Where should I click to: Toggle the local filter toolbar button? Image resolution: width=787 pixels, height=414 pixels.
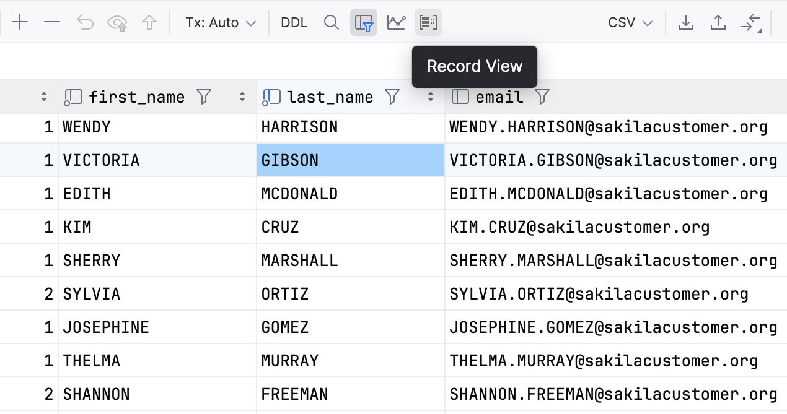coord(364,23)
